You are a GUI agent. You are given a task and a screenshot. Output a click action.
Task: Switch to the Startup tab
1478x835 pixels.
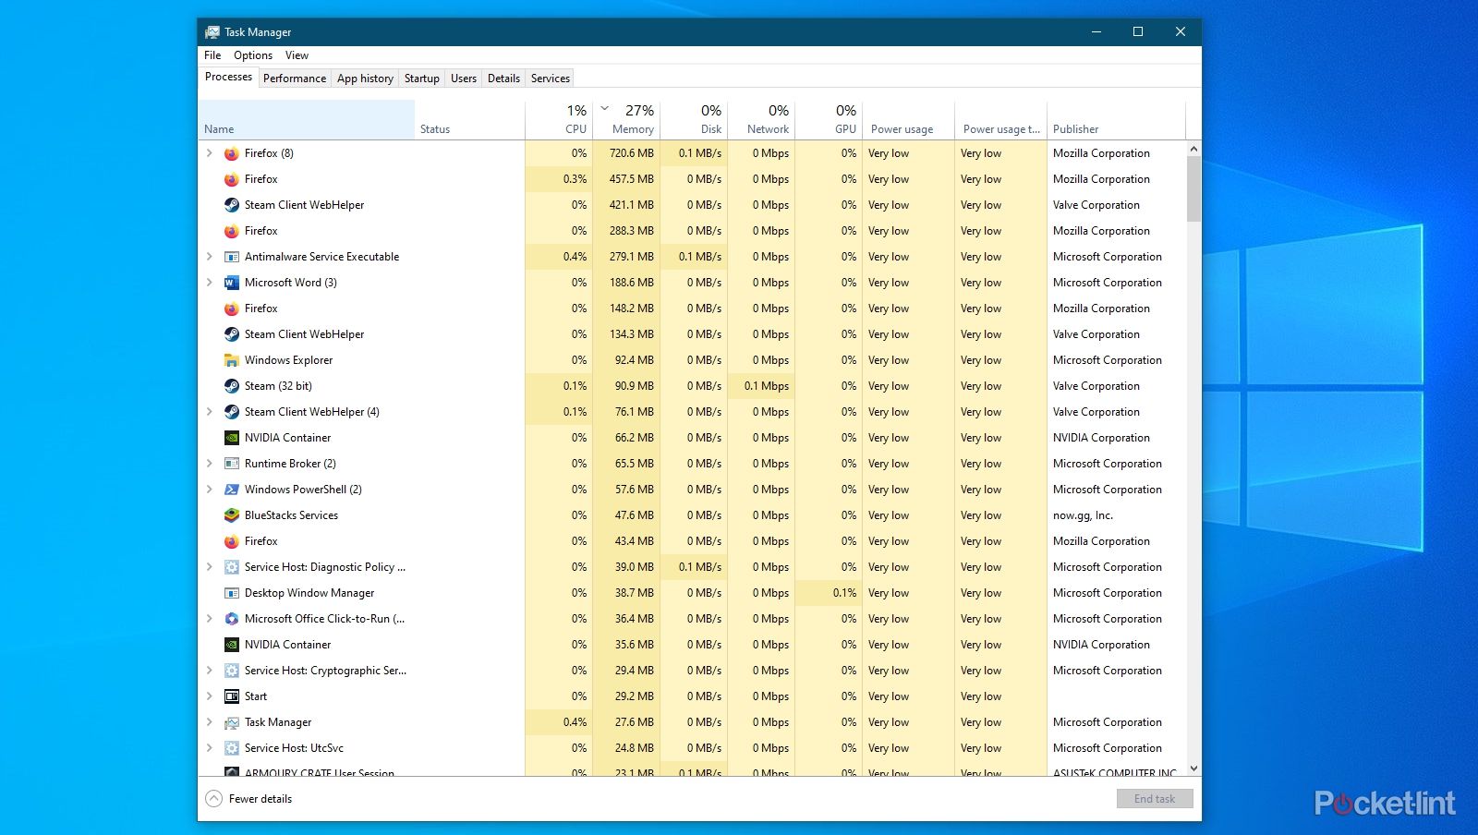coord(422,79)
